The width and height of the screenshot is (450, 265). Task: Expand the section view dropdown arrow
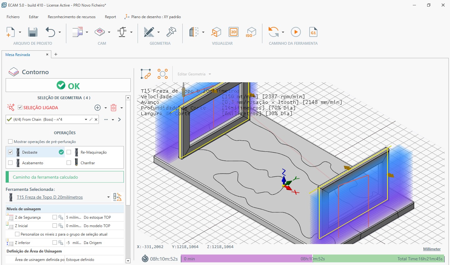click(x=203, y=32)
